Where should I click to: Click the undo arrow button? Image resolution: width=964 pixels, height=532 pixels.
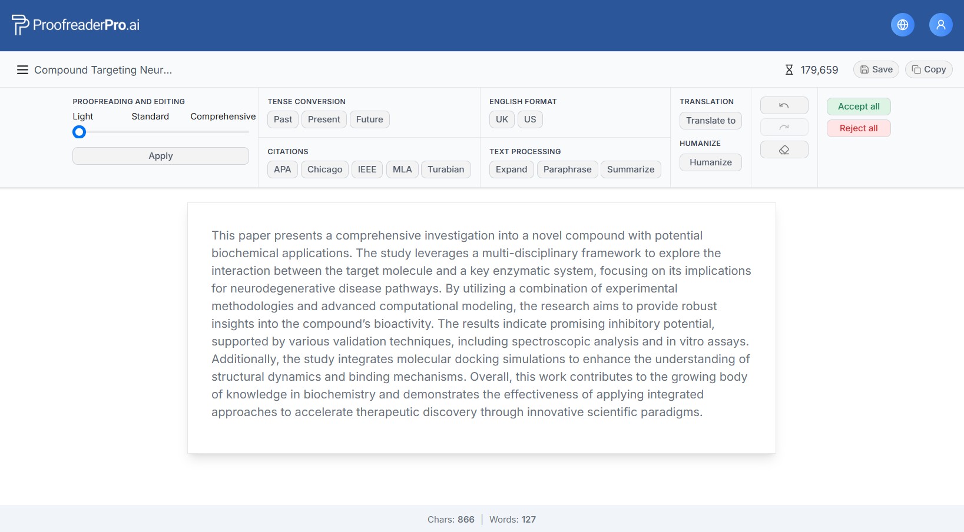tap(784, 105)
